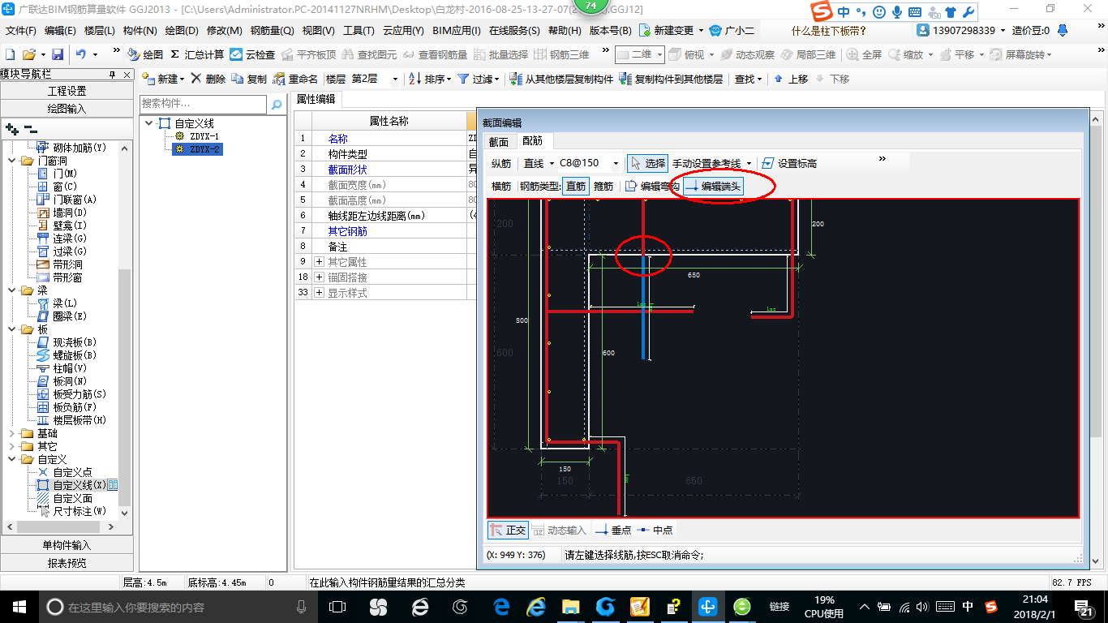Click 复制构件到其他楼层 button
Screen dimensions: 1108x623
coord(671,79)
